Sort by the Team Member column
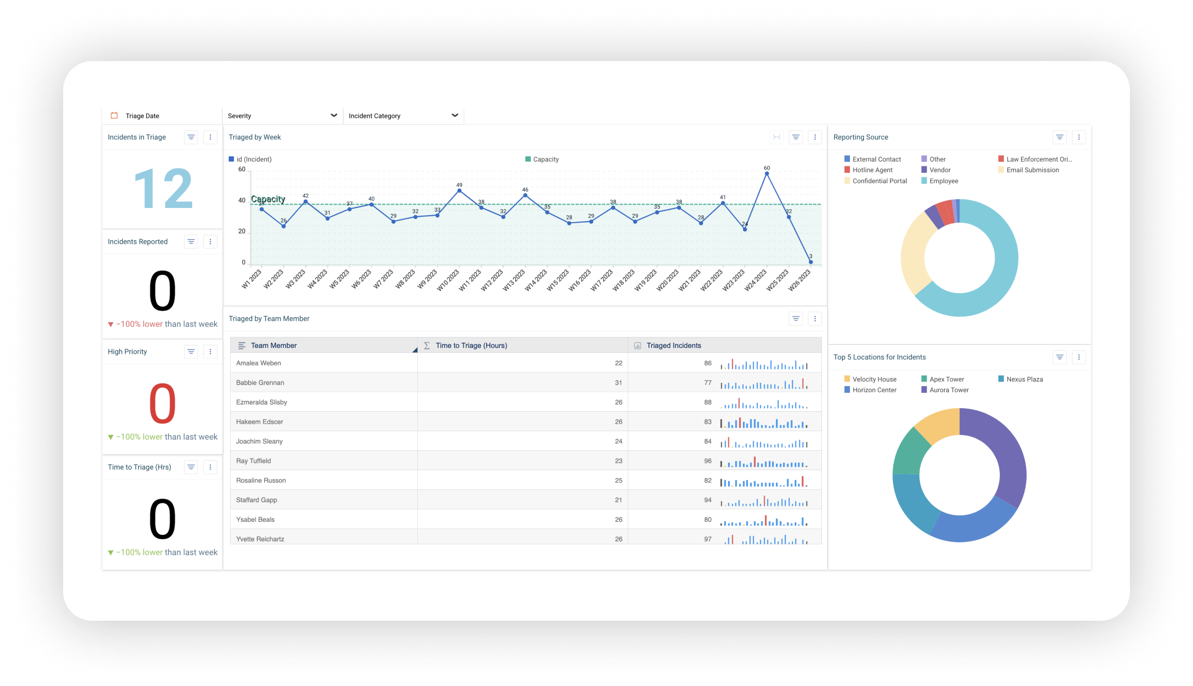Screen dimensions: 1193x686 (x=273, y=345)
